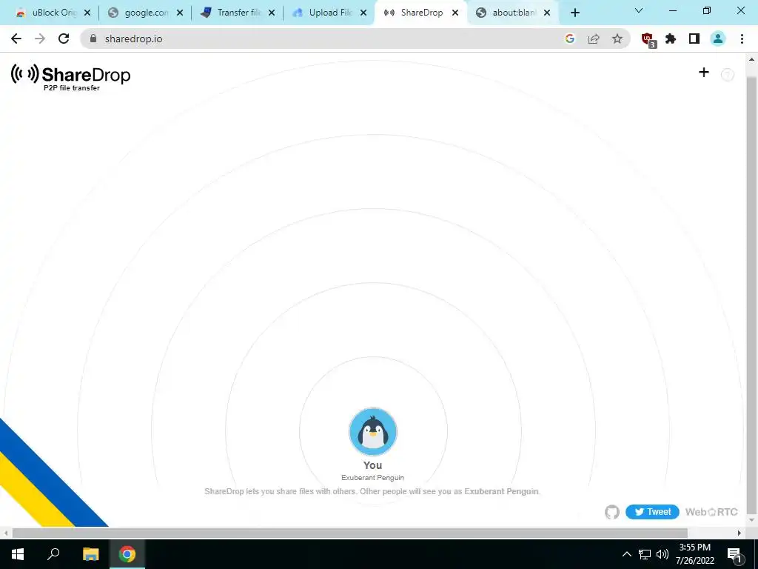The image size is (758, 569).
Task: Open Windows taskbar search
Action: (53, 554)
